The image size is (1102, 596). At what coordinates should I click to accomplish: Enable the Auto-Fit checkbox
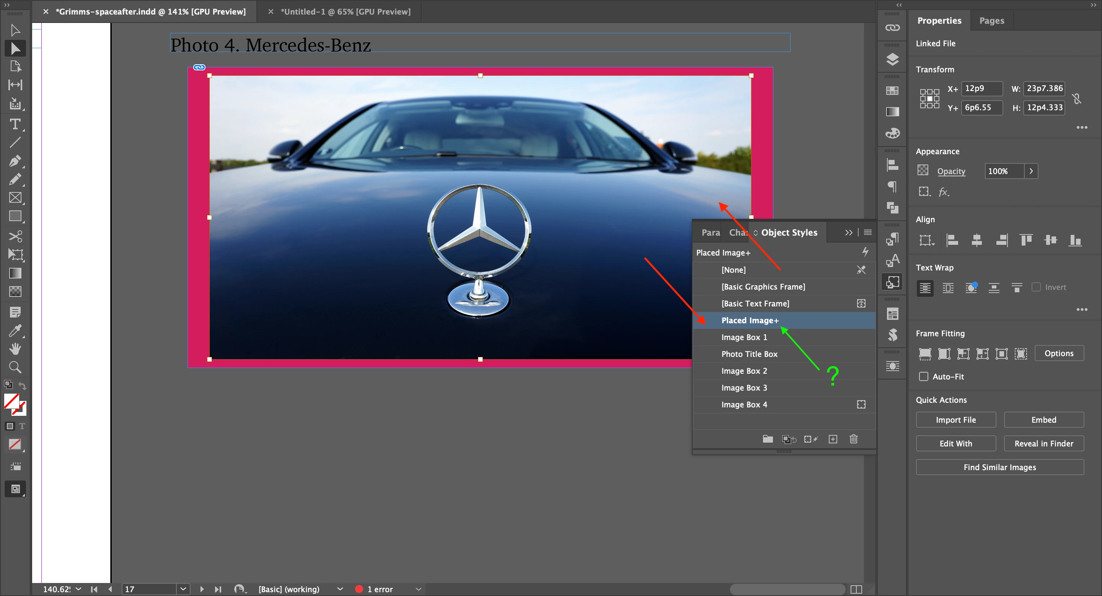click(x=924, y=377)
